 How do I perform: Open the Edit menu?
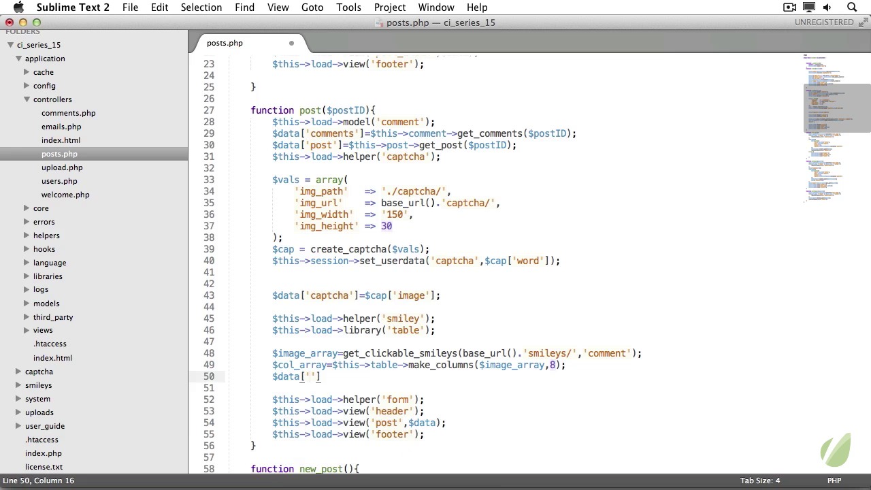click(159, 7)
